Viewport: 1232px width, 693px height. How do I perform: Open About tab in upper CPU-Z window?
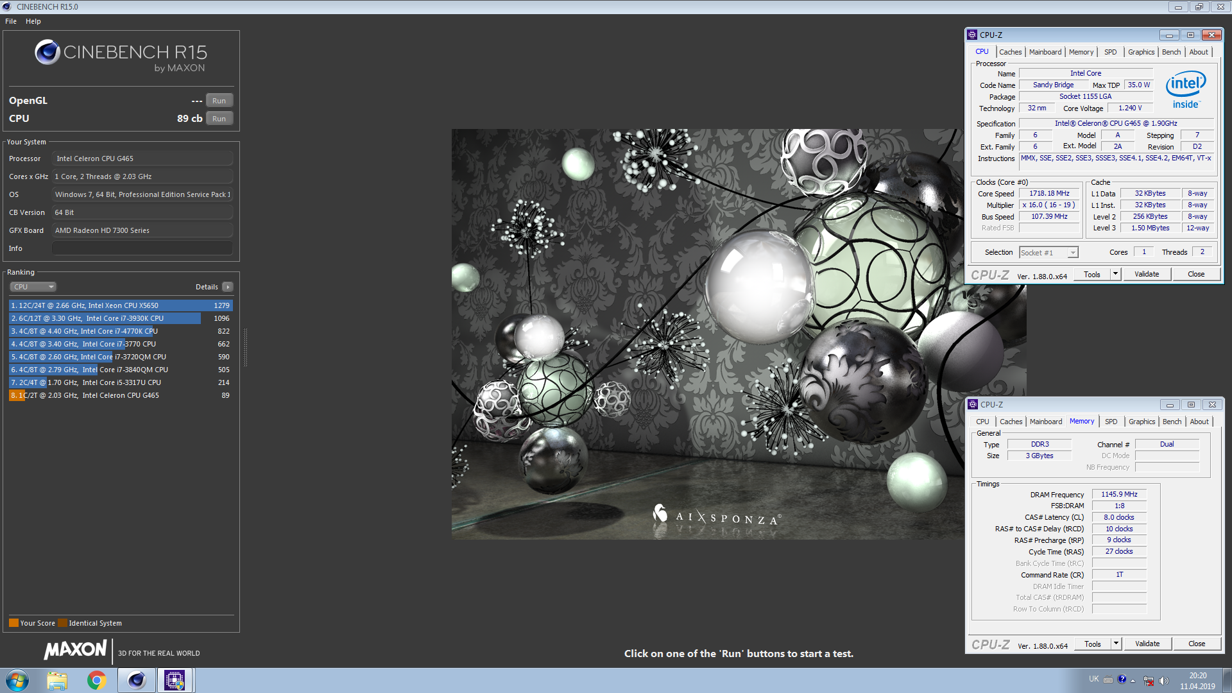coord(1199,52)
